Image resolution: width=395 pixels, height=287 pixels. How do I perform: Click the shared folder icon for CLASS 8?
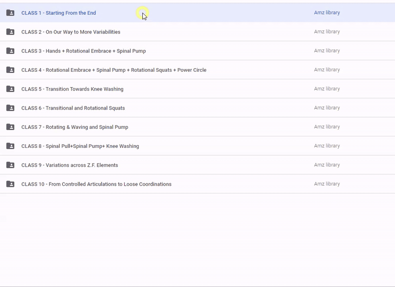point(10,146)
